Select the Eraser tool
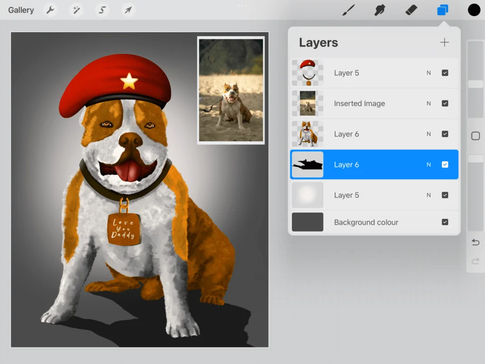The image size is (485, 364). pyautogui.click(x=411, y=10)
